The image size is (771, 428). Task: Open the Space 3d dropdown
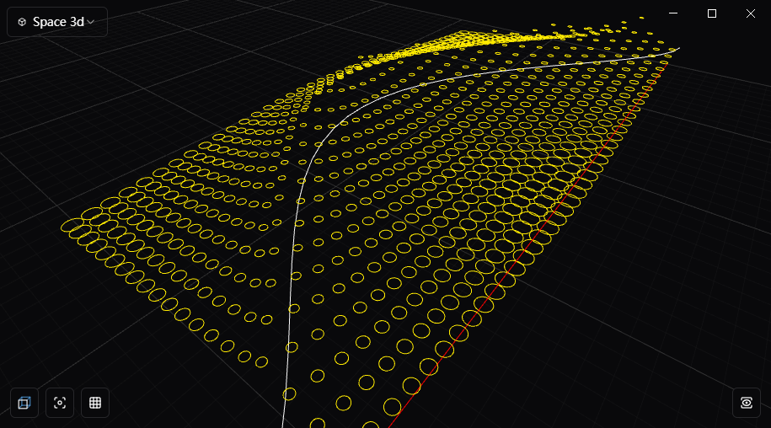(57, 22)
